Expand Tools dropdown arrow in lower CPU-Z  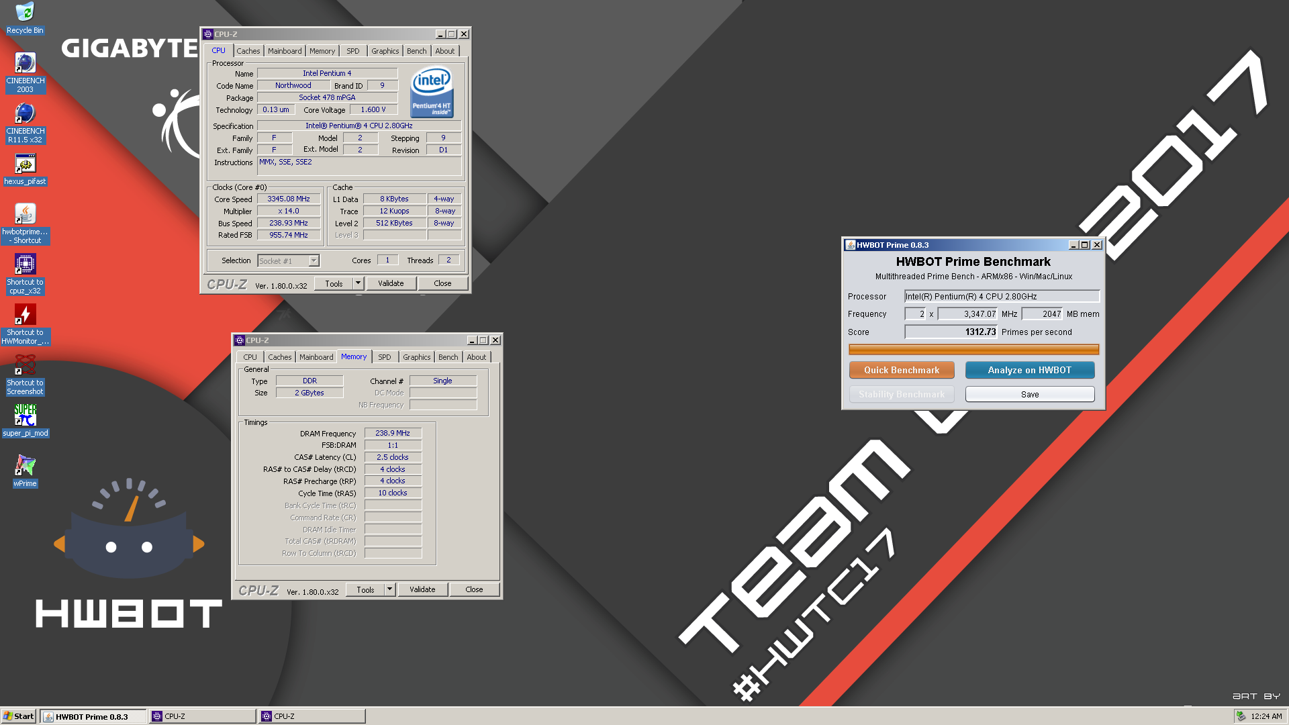pyautogui.click(x=389, y=589)
